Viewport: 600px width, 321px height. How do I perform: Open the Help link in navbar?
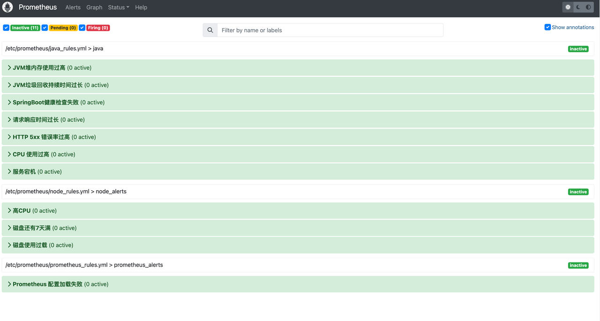click(141, 7)
